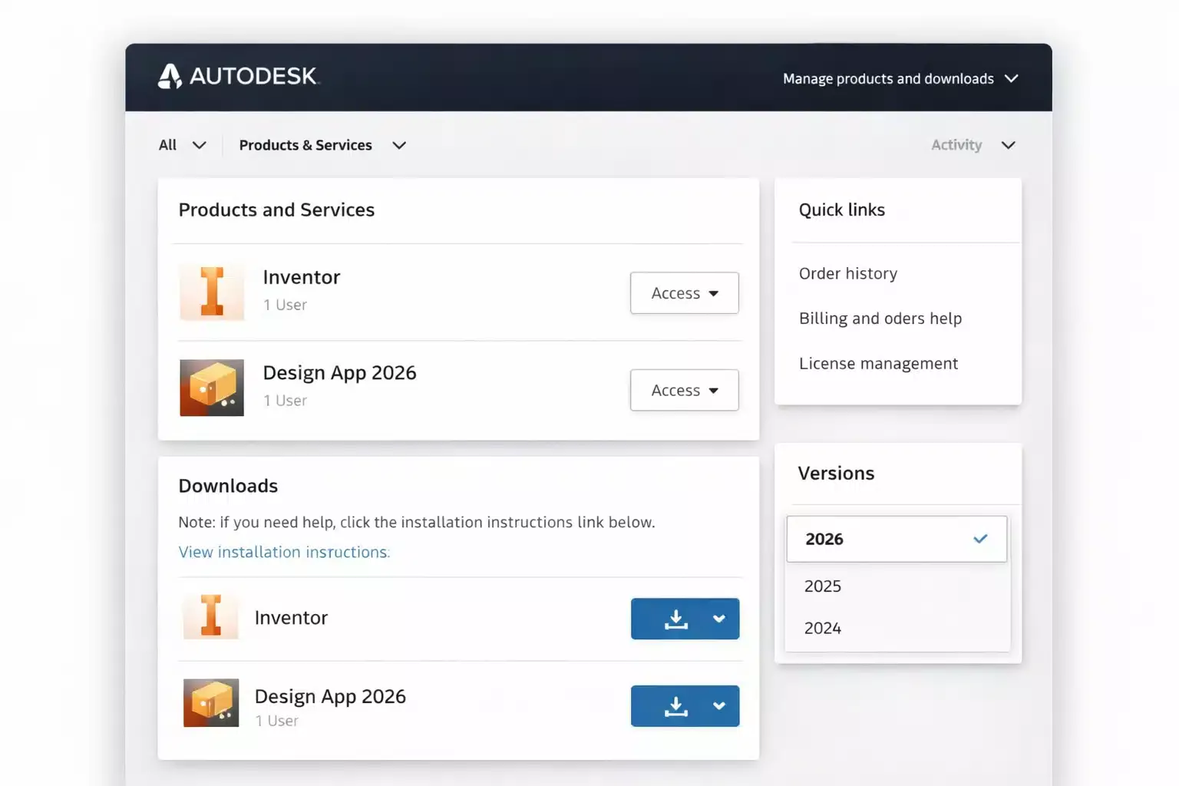Open the All filter dropdown
The height and width of the screenshot is (786, 1179).
pyautogui.click(x=182, y=144)
